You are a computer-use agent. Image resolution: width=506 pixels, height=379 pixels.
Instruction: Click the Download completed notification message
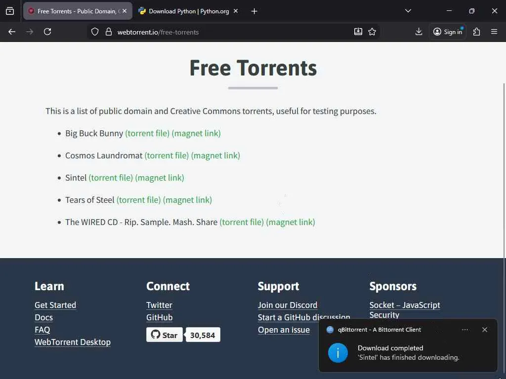[x=408, y=352]
